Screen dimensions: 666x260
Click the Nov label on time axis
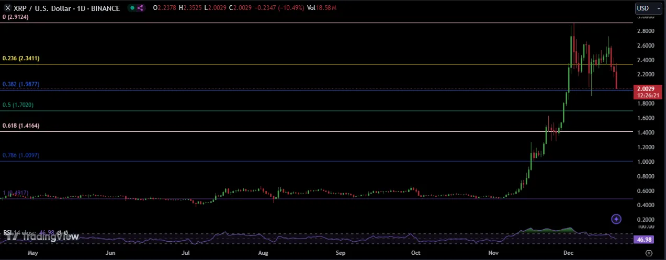click(x=494, y=252)
